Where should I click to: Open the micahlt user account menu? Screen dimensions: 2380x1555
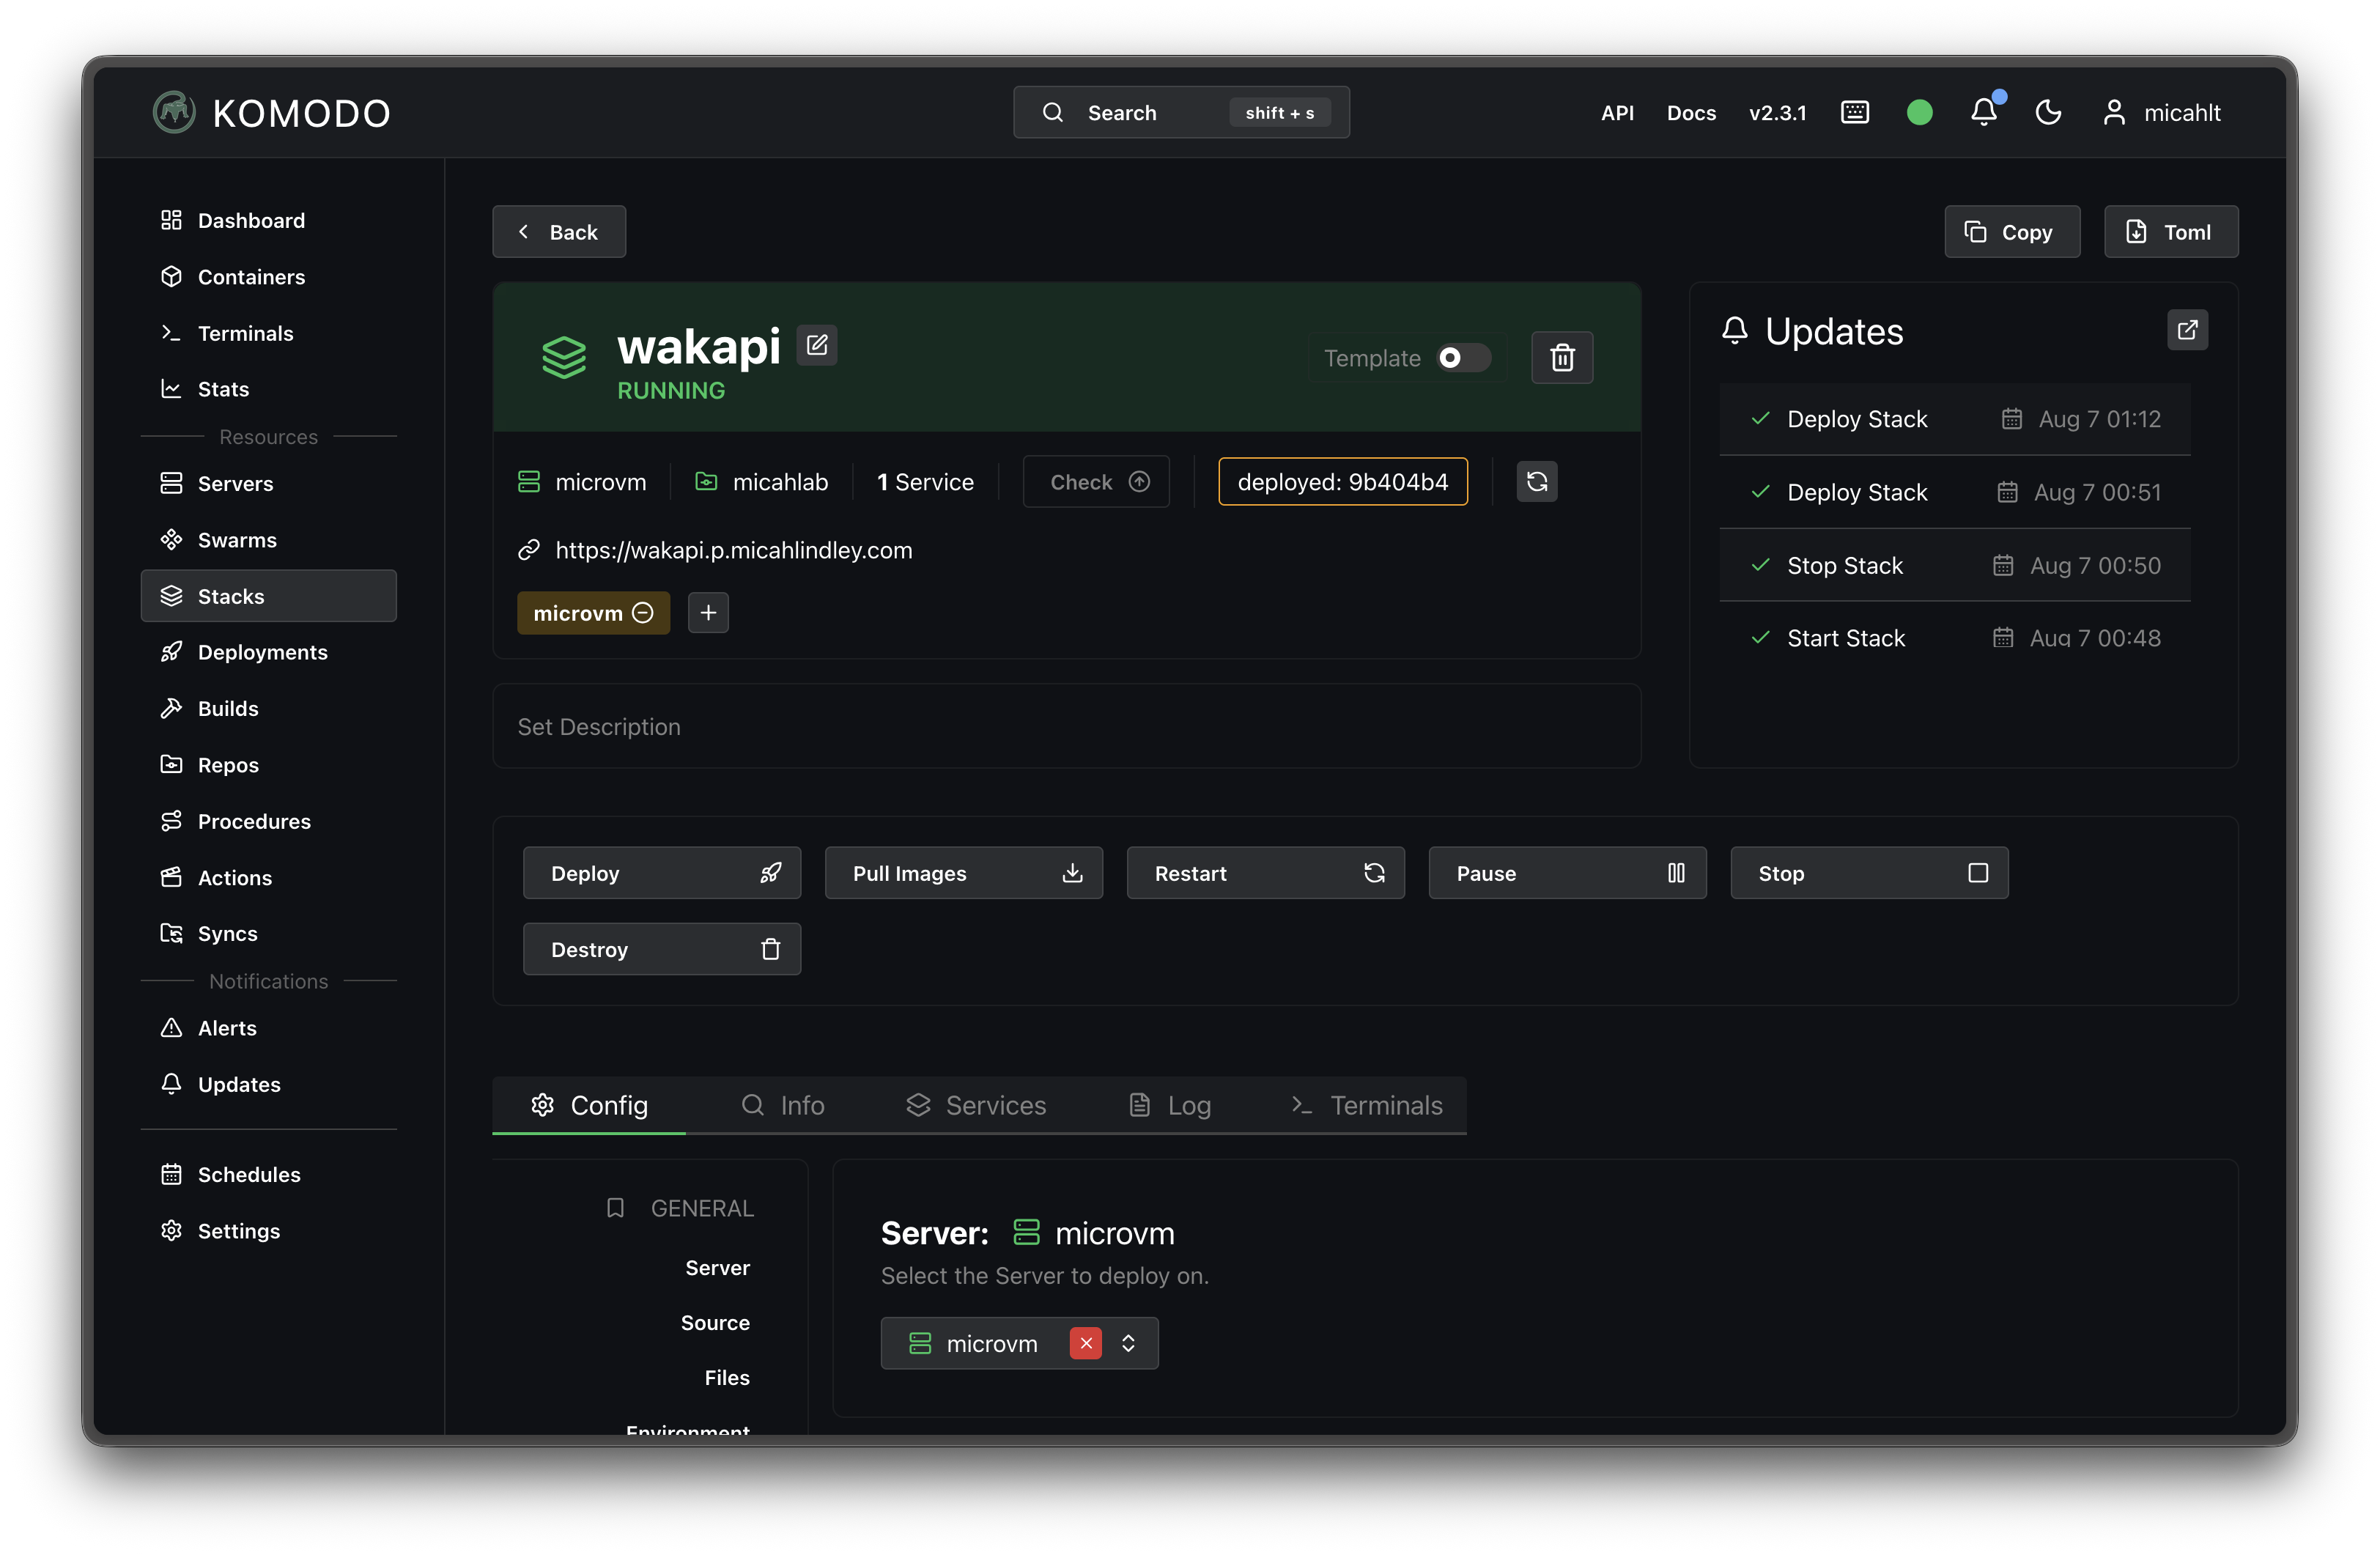(x=2162, y=112)
